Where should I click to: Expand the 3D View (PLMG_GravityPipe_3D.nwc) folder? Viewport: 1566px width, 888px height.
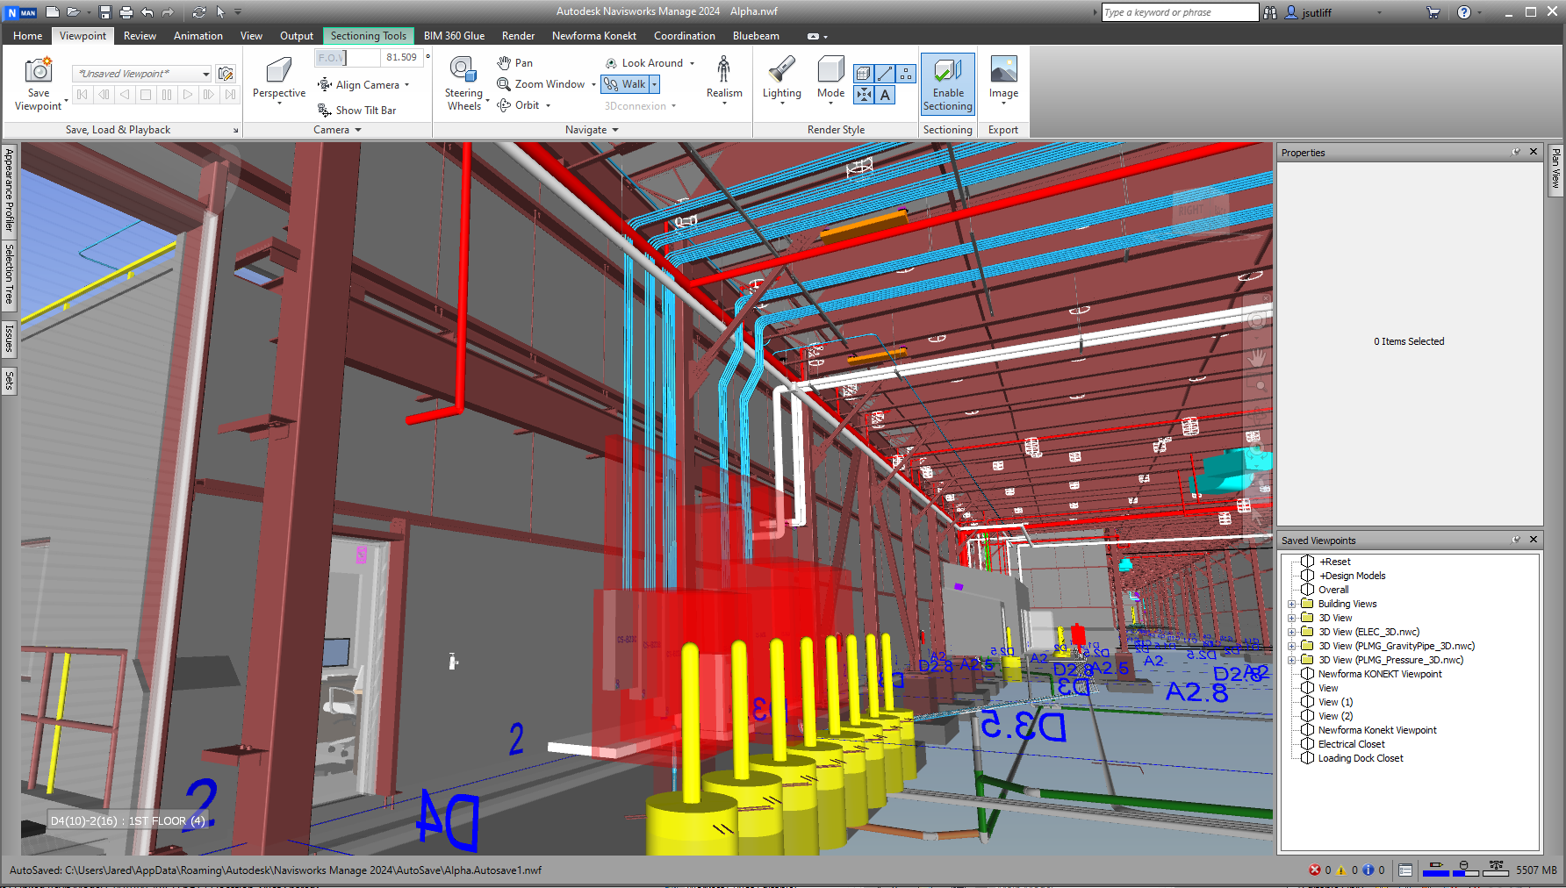(1291, 646)
